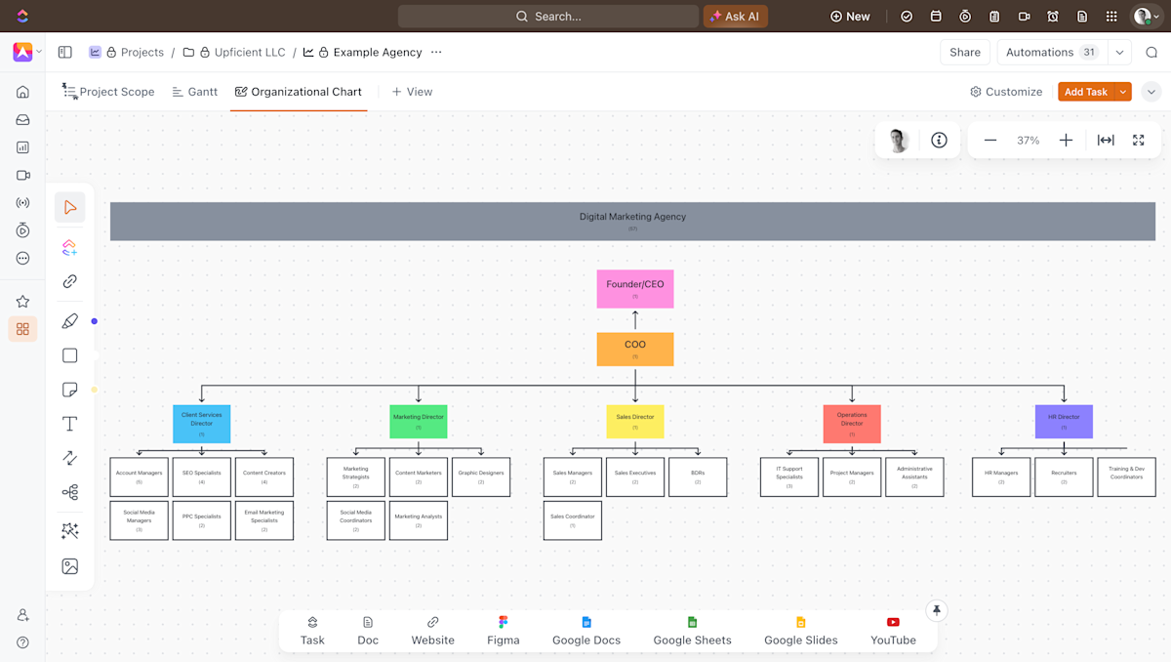Open the timer icon in the top bar
The width and height of the screenshot is (1171, 662).
[x=964, y=16]
